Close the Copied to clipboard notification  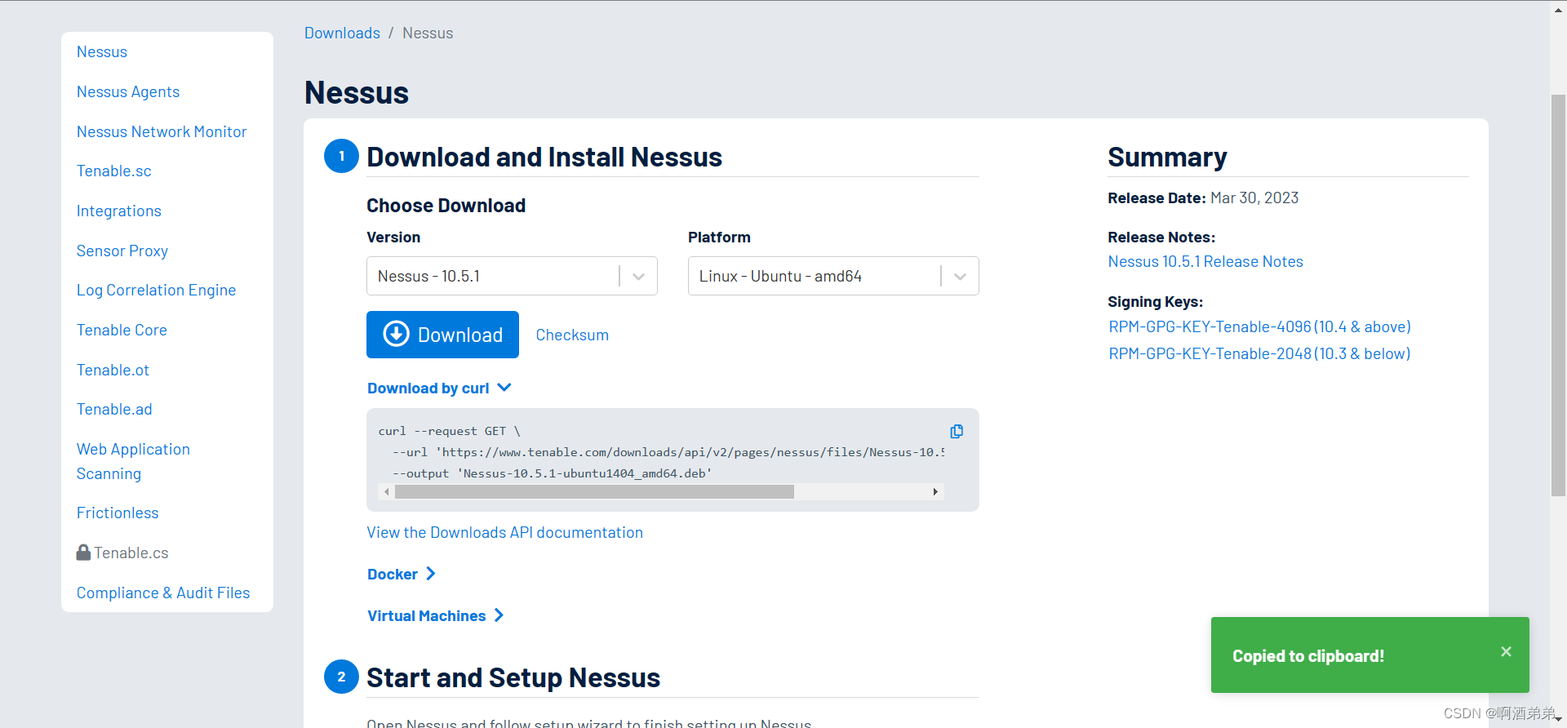[1506, 651]
